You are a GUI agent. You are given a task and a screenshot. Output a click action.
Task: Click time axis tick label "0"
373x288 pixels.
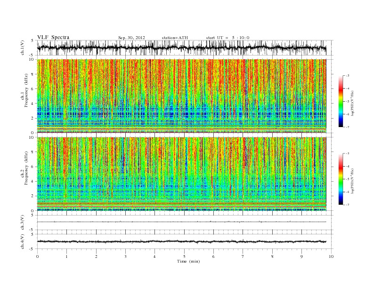pyautogui.click(x=37, y=256)
